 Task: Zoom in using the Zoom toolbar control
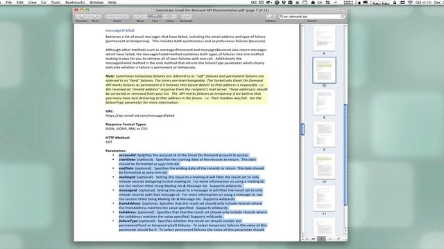pyautogui.click(x=123, y=17)
